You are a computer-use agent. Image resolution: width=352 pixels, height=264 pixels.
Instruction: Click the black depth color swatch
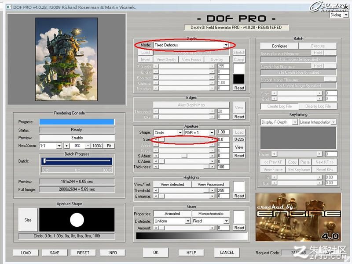[x=239, y=79]
